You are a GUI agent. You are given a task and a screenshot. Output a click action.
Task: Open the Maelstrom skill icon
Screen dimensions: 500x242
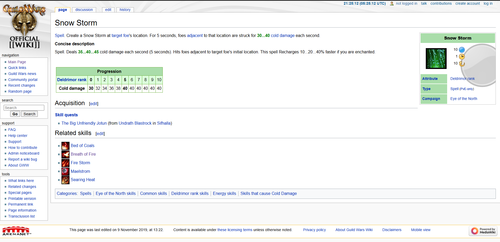pos(65,171)
